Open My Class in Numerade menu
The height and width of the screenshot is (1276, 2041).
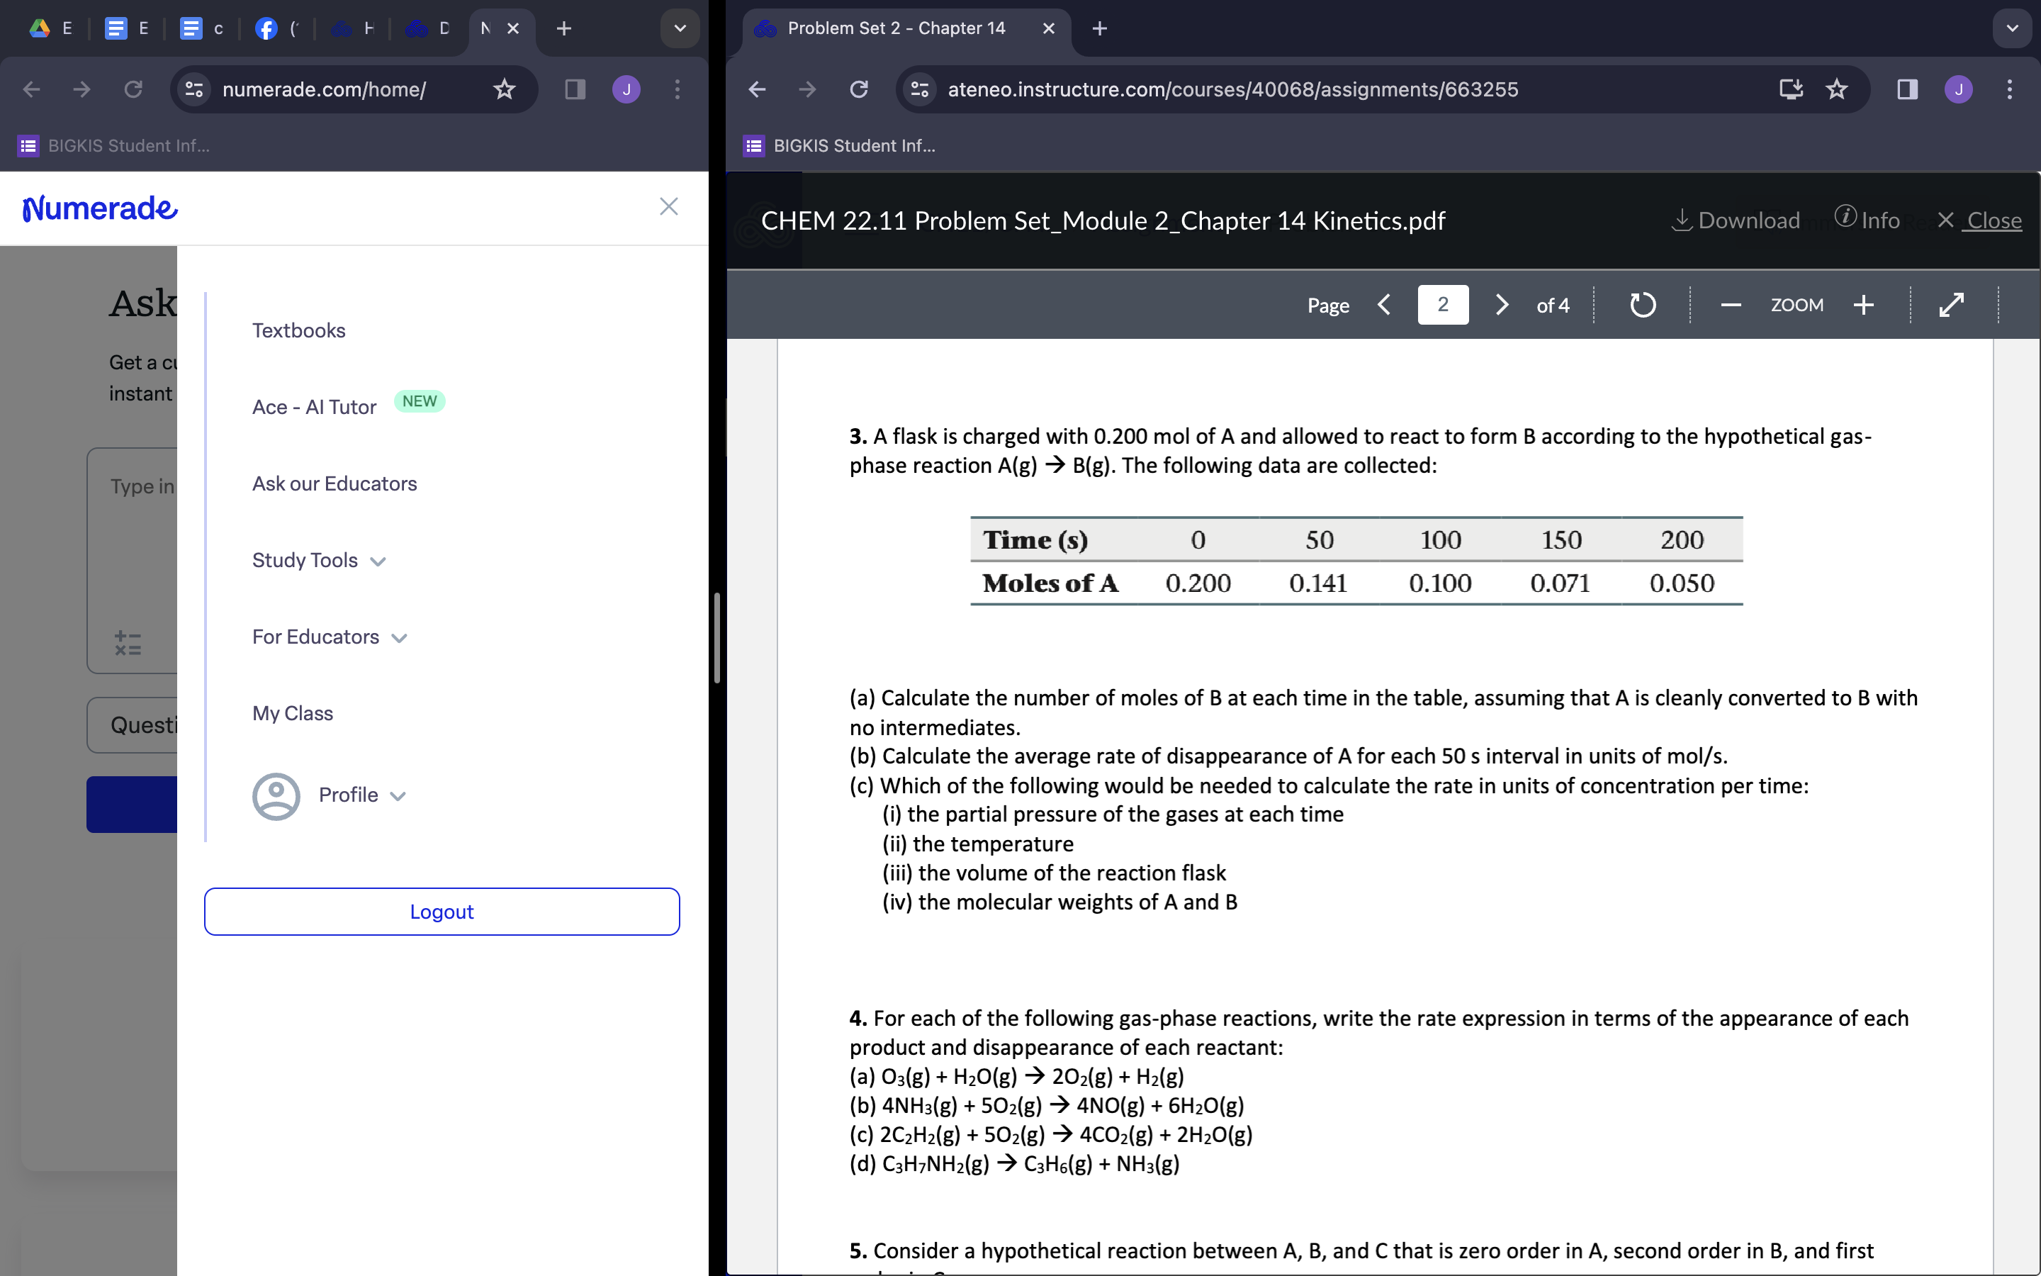pos(292,712)
